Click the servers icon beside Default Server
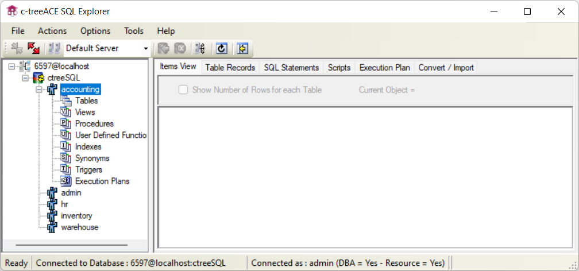 click(x=54, y=48)
